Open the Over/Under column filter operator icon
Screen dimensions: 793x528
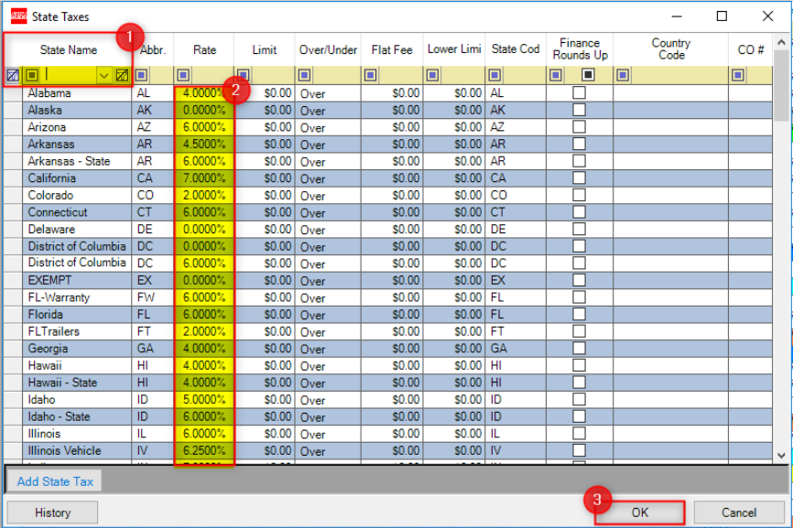click(x=304, y=75)
